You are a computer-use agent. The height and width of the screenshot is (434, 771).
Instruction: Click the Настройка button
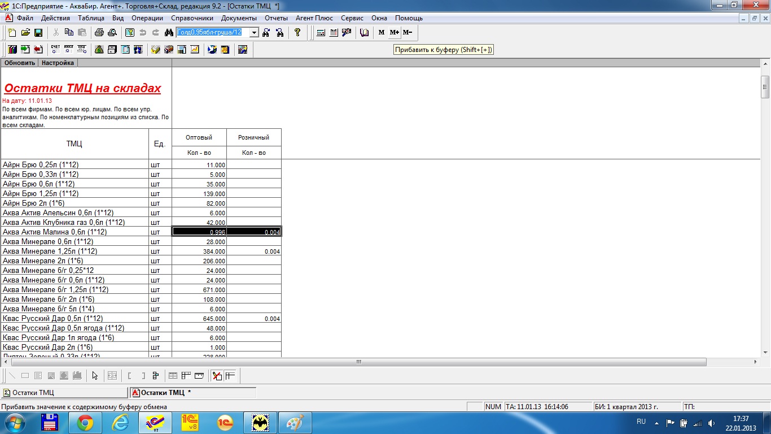58,63
